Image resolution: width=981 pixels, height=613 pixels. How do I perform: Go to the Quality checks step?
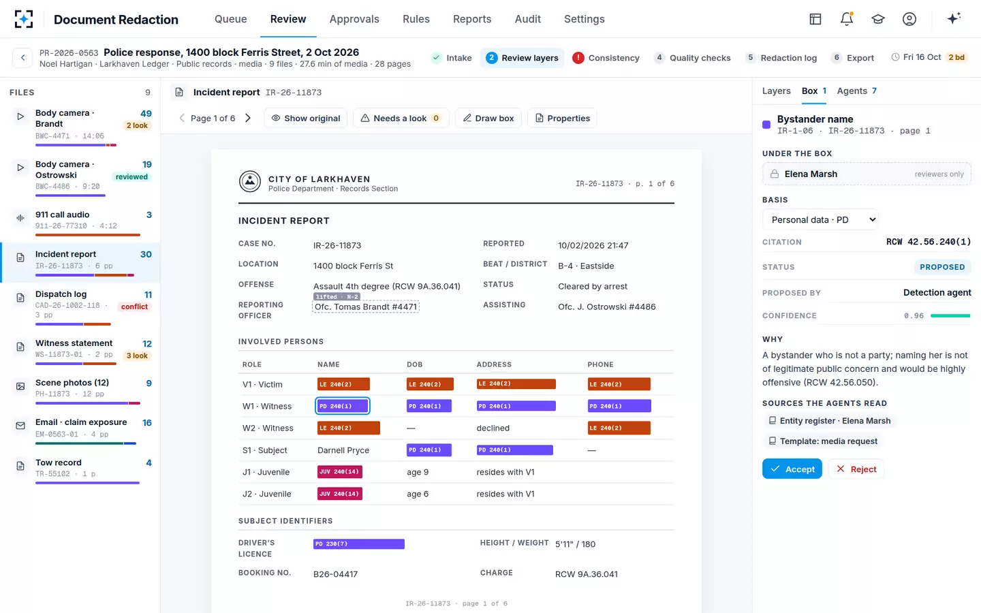click(x=692, y=58)
